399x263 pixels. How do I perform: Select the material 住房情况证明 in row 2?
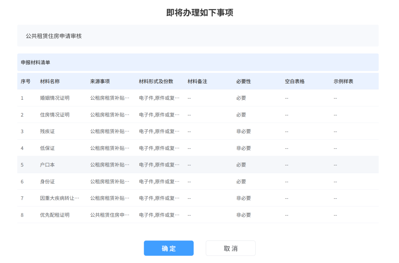point(47,115)
